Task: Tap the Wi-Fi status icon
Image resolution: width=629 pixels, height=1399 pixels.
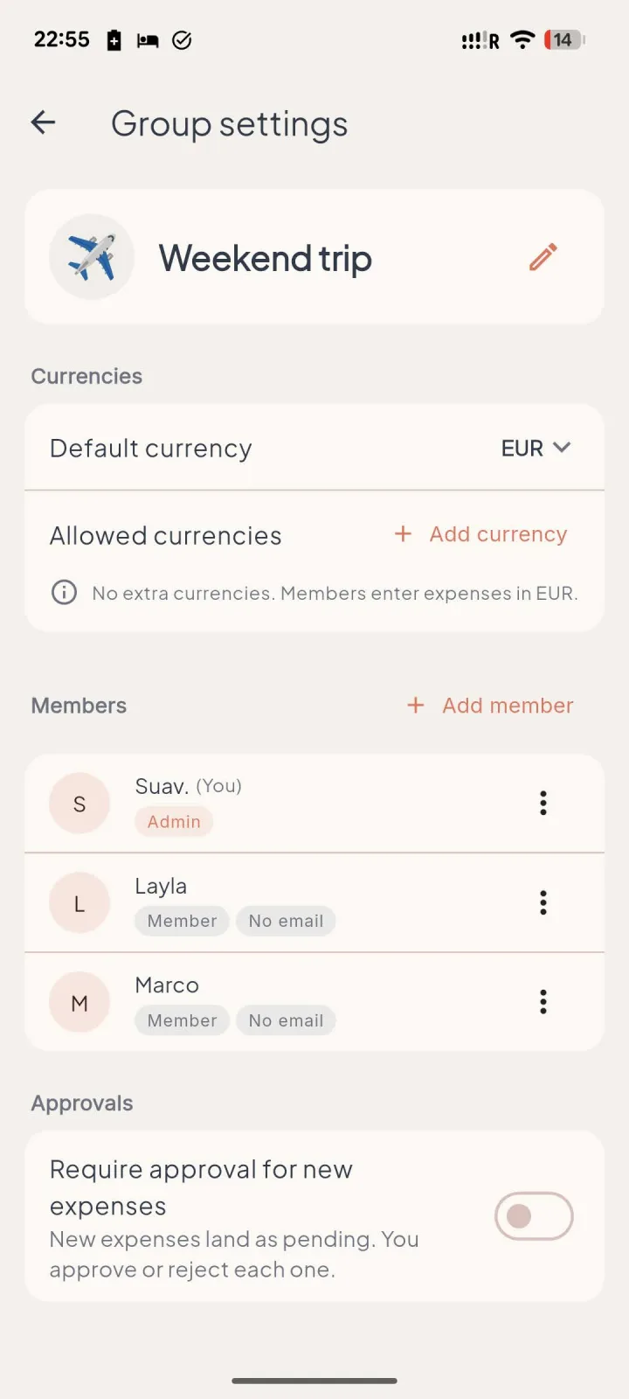Action: click(522, 39)
